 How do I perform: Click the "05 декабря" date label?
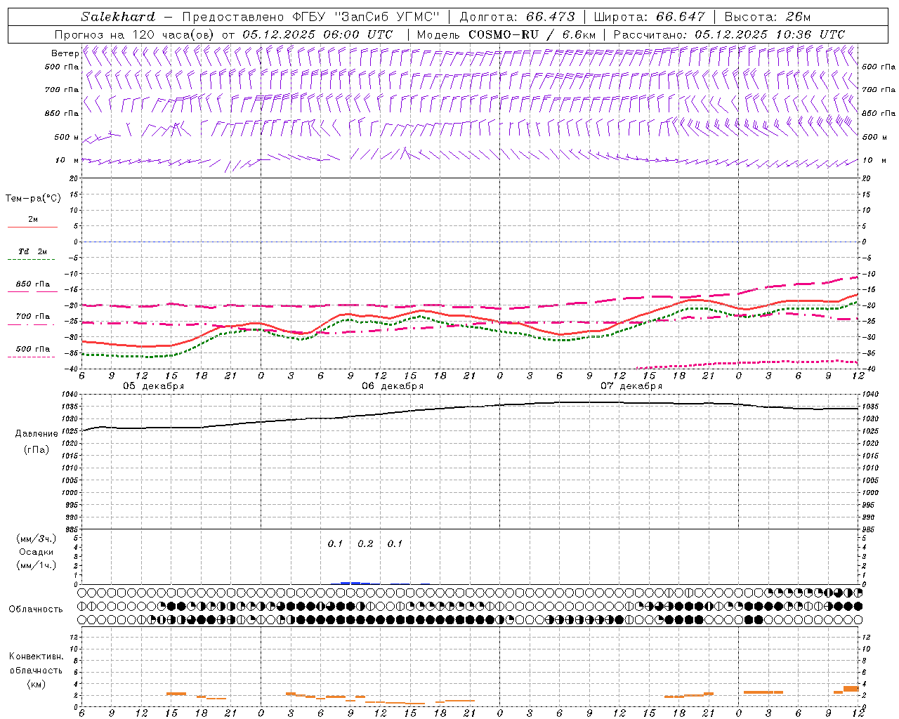coord(154,386)
